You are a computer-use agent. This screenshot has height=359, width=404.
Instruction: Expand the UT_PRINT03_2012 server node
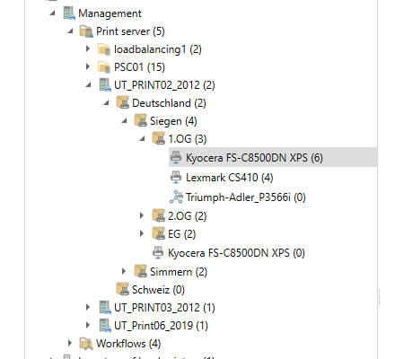[88, 307]
